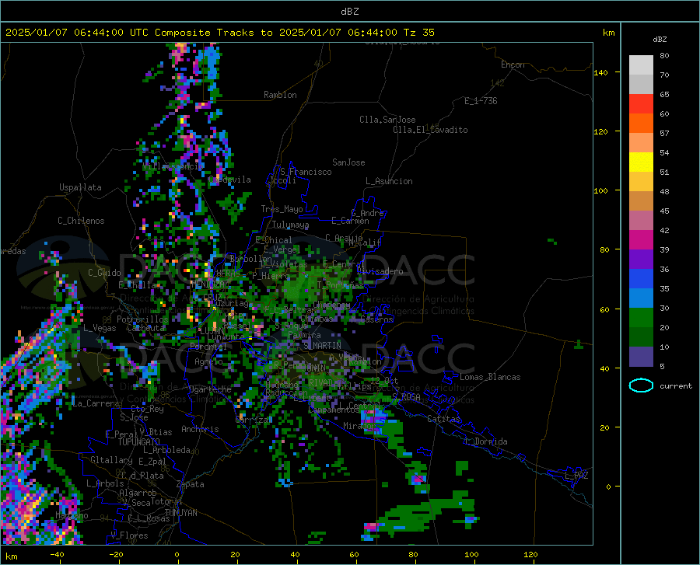Image resolution: width=700 pixels, height=565 pixels.
Task: Click the green 30 dBZ legend swatch
Action: point(641,318)
